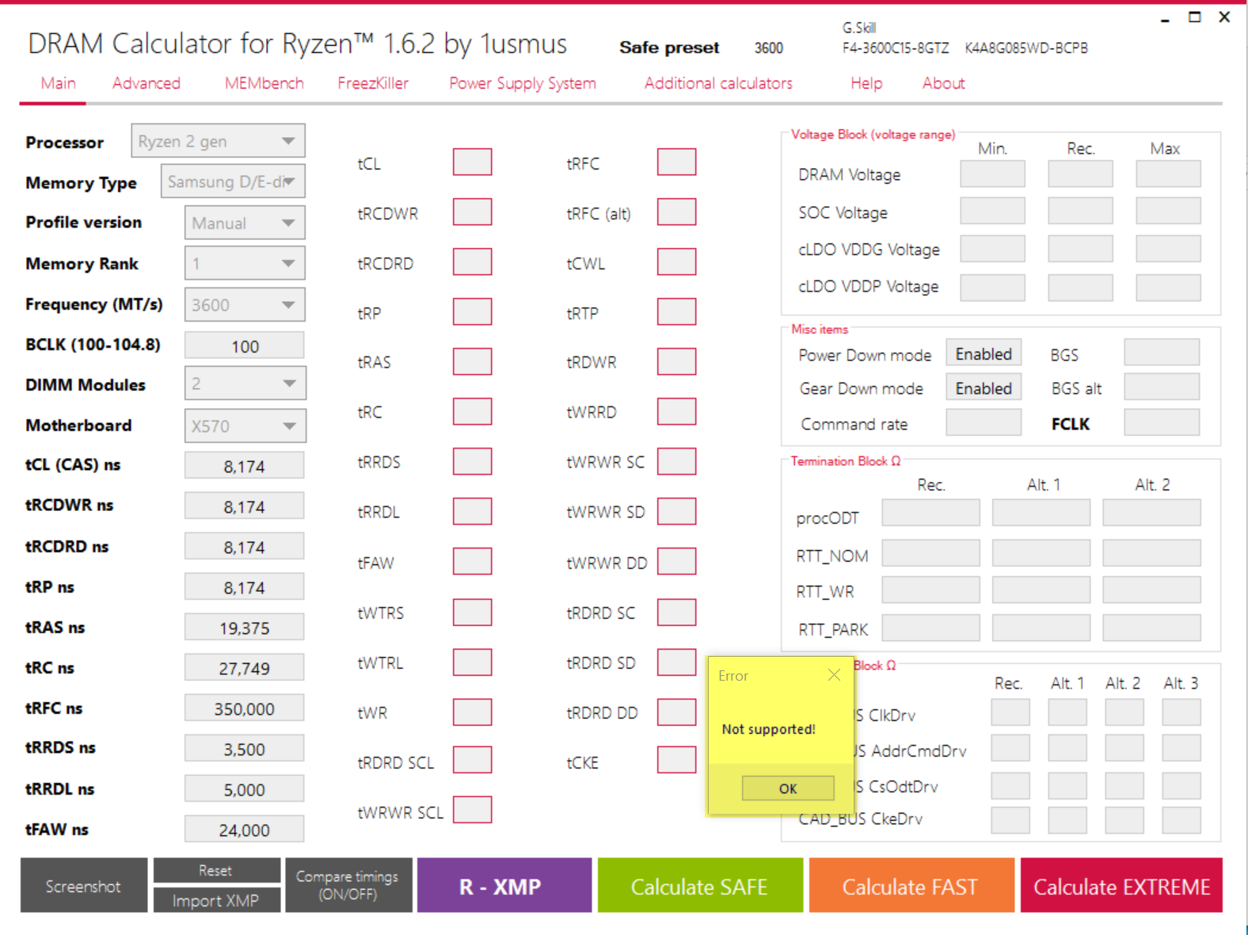Switch to Power Supply System tab
This screenshot has width=1248, height=935.
[x=523, y=83]
